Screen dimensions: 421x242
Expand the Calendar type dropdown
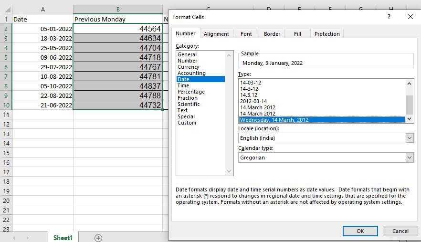point(409,158)
